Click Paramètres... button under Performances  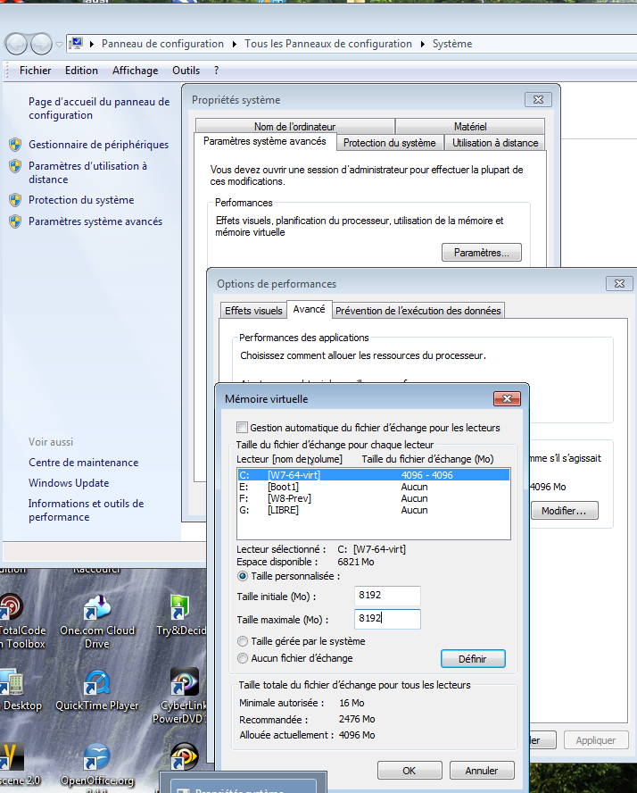(482, 253)
